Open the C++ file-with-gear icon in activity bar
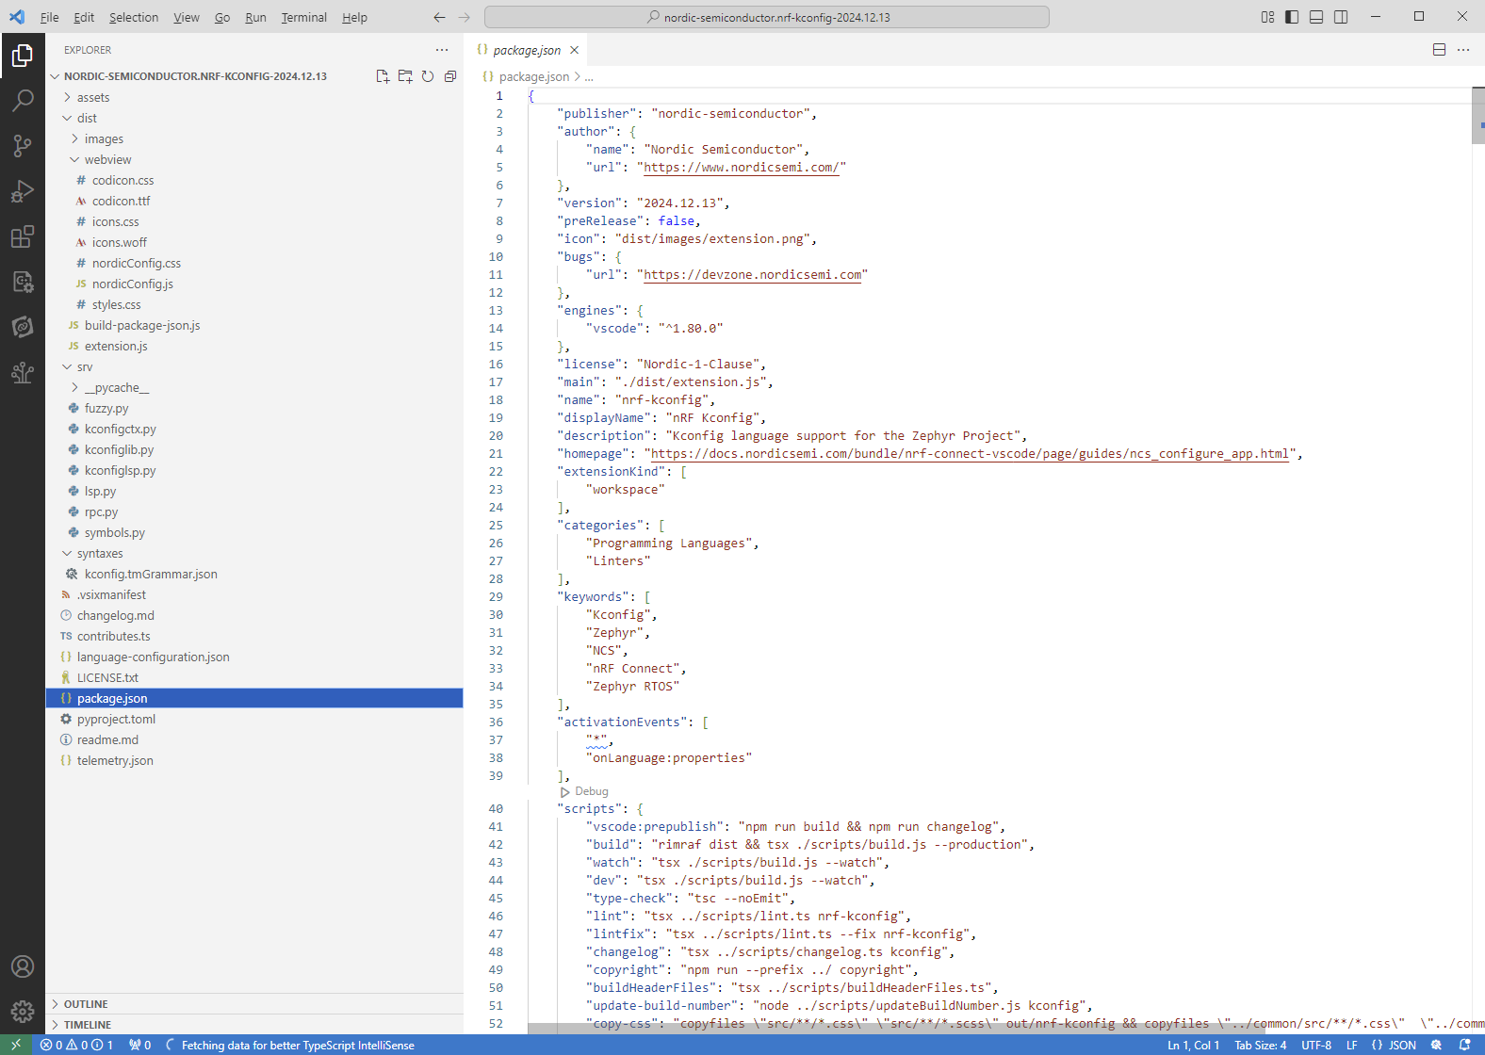The width and height of the screenshot is (1485, 1055). point(23,282)
